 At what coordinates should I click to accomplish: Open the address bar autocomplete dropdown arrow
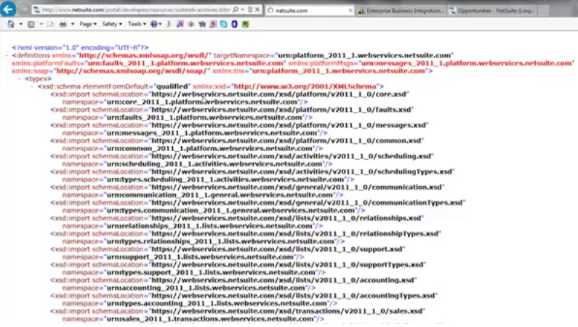coord(243,10)
